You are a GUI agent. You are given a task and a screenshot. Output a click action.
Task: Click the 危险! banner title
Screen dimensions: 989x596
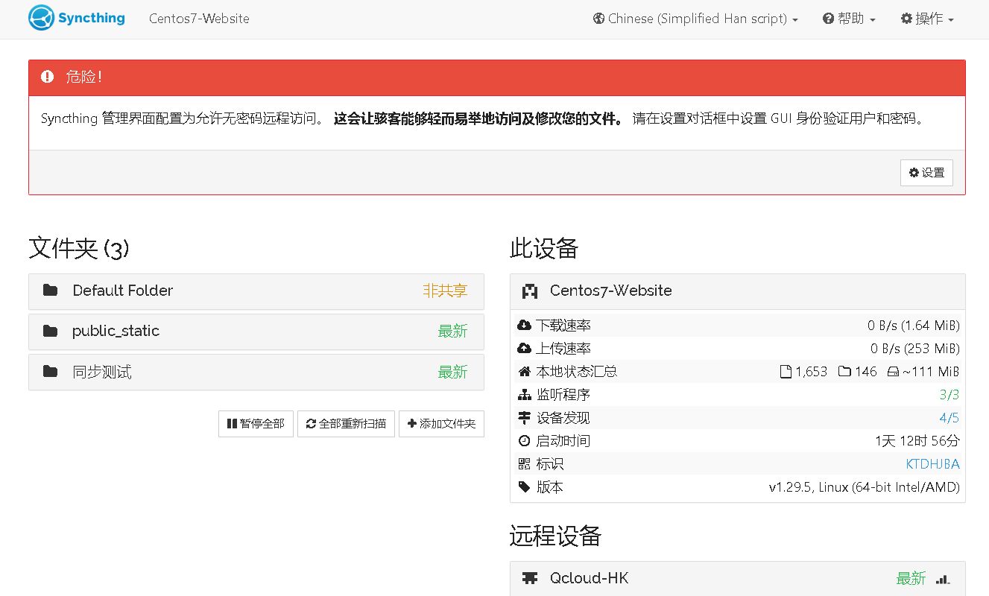pyautogui.click(x=83, y=77)
